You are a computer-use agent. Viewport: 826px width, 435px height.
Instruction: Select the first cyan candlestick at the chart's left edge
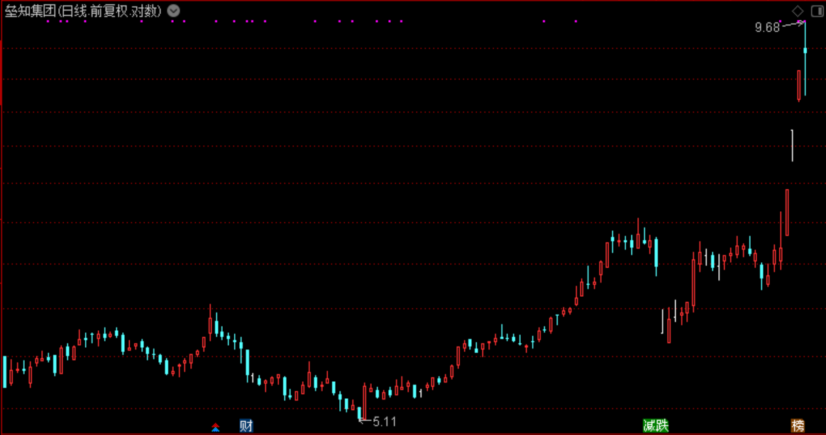coord(5,372)
